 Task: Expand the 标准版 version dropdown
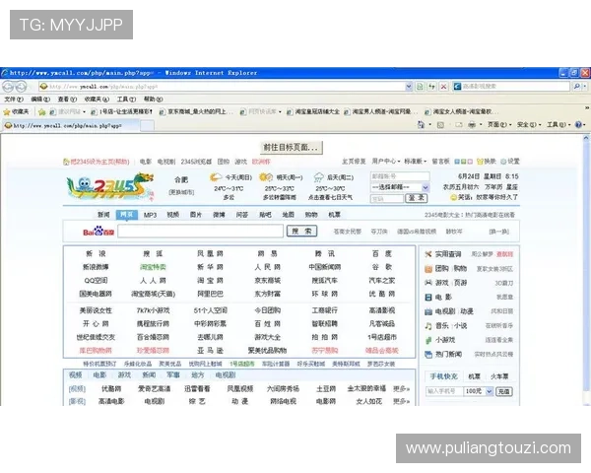pos(415,161)
